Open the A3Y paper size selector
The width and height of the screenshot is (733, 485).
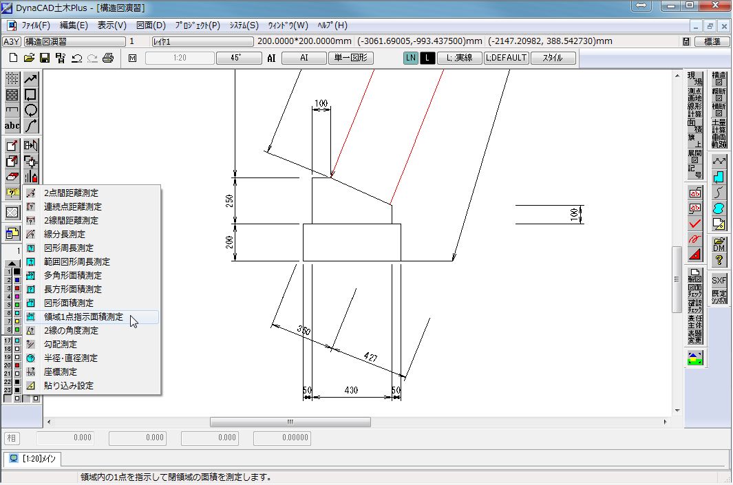coord(12,41)
